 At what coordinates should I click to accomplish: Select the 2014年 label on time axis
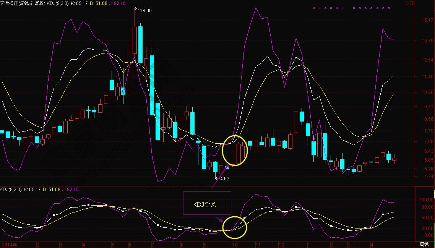[x=9, y=244]
